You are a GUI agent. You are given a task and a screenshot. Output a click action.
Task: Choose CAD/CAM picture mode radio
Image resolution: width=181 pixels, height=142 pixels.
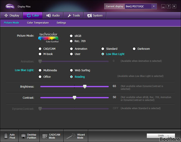(x=40, y=49)
